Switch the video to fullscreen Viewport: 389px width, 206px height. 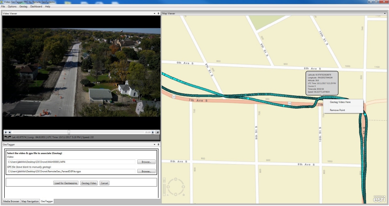[x=157, y=132]
